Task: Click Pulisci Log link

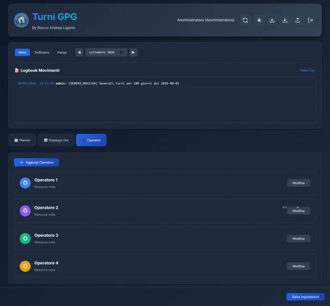Action: pos(307,70)
